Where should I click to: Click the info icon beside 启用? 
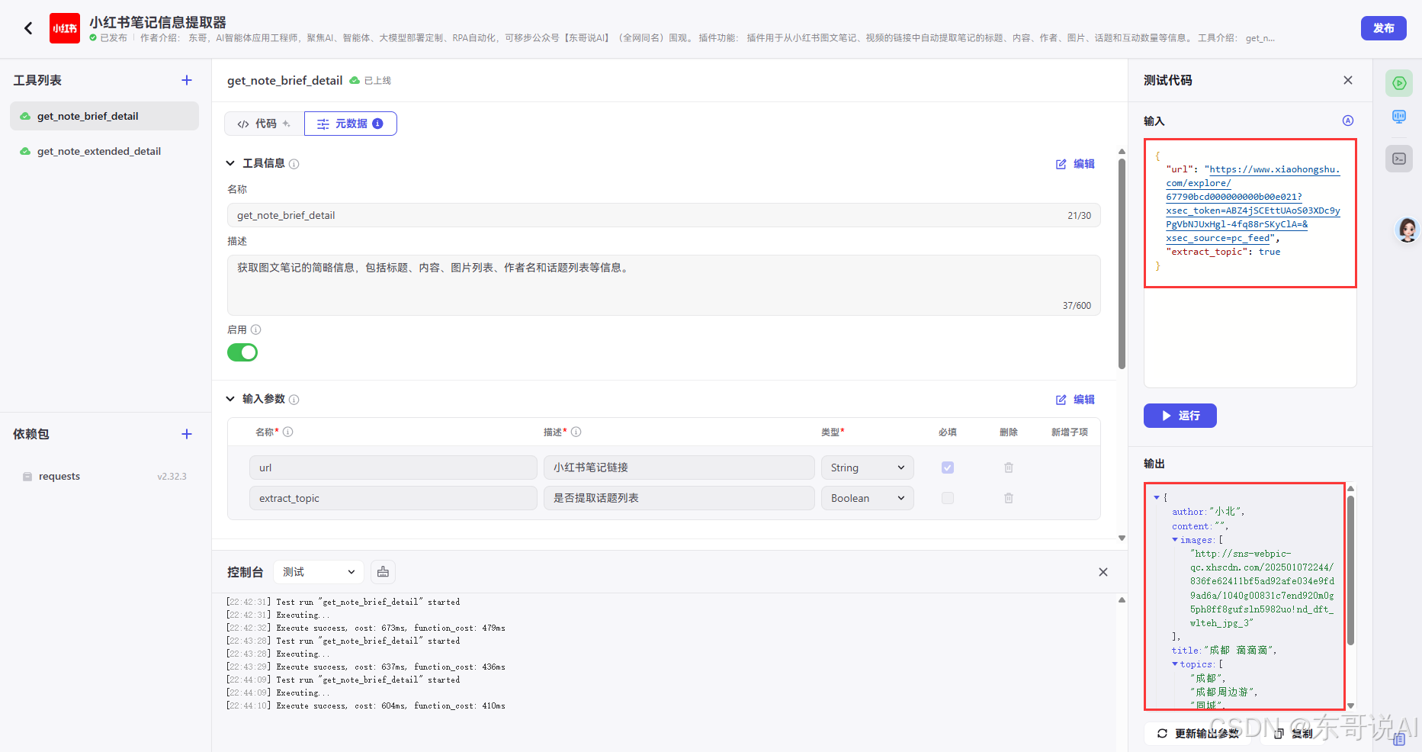point(256,330)
